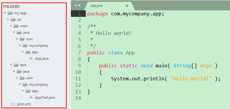Screen dimensions: 230x109
Task: Select java folder name under main
Action: 26,32
